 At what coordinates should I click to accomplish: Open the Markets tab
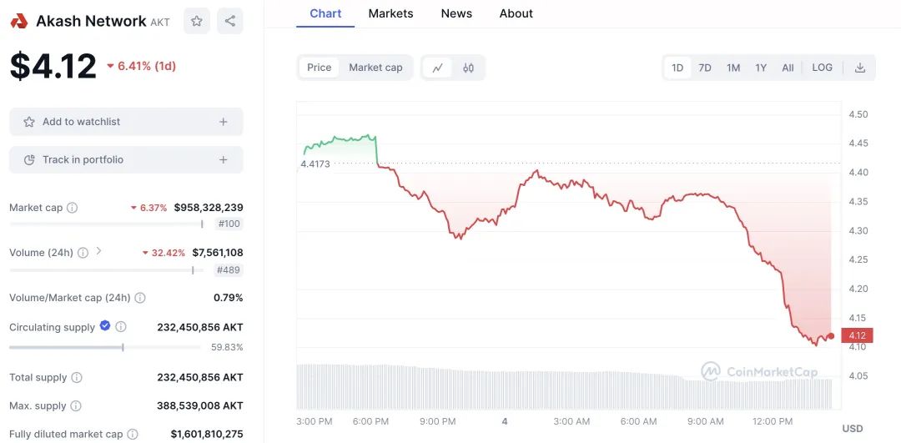tap(390, 13)
